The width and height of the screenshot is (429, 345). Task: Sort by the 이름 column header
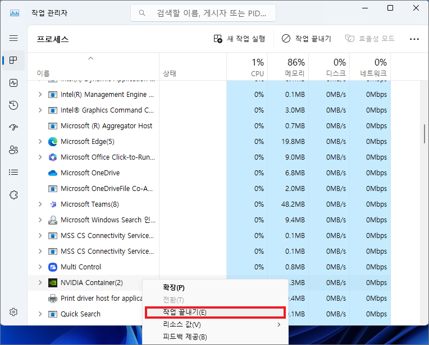click(x=93, y=67)
